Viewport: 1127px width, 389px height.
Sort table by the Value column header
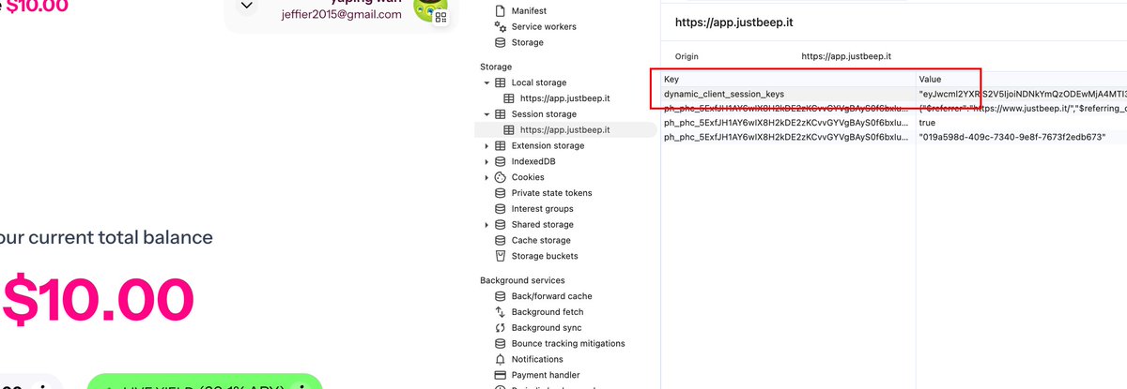(x=1022, y=80)
